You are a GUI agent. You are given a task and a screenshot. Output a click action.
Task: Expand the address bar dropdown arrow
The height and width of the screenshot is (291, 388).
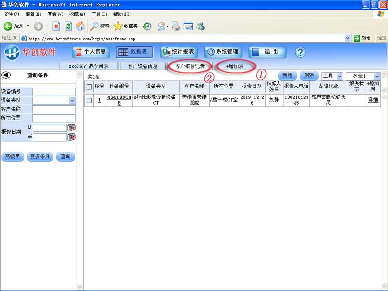tap(347, 38)
